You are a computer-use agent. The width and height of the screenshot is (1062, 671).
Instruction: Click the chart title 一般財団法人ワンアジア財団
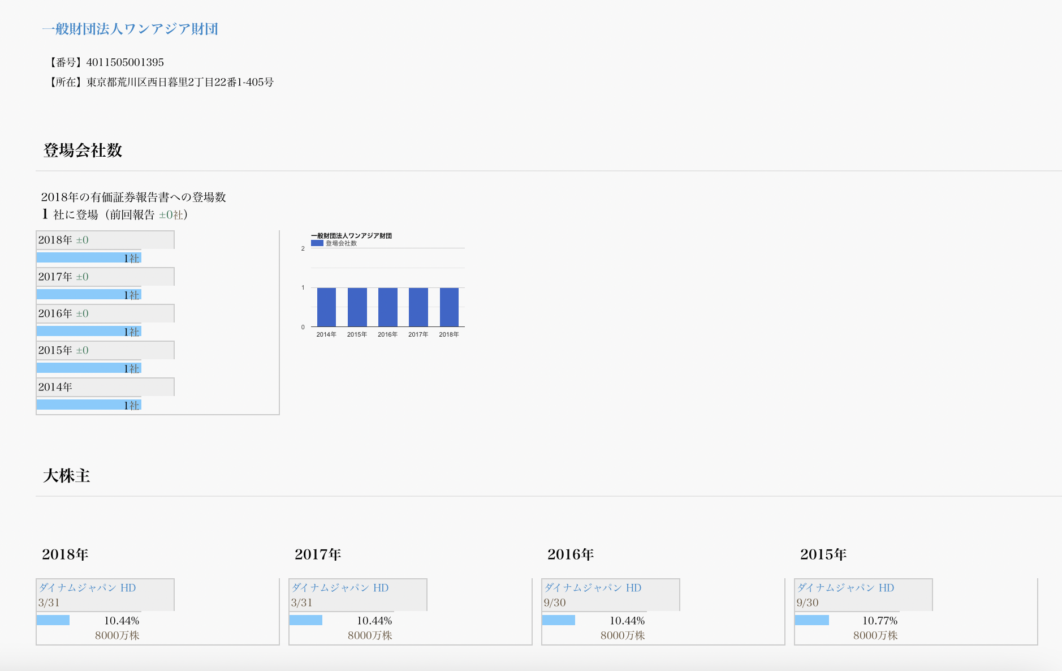(x=351, y=235)
